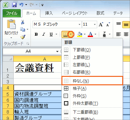The height and width of the screenshot is (120, 130).
Task: Open the Name Box dropdown arrow
Action: click(58, 51)
